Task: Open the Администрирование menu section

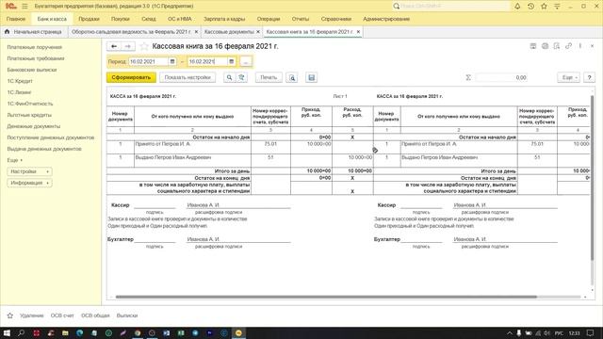Action: point(386,19)
